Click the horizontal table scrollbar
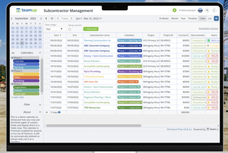The width and height of the screenshot is (228, 153). click(x=94, y=126)
